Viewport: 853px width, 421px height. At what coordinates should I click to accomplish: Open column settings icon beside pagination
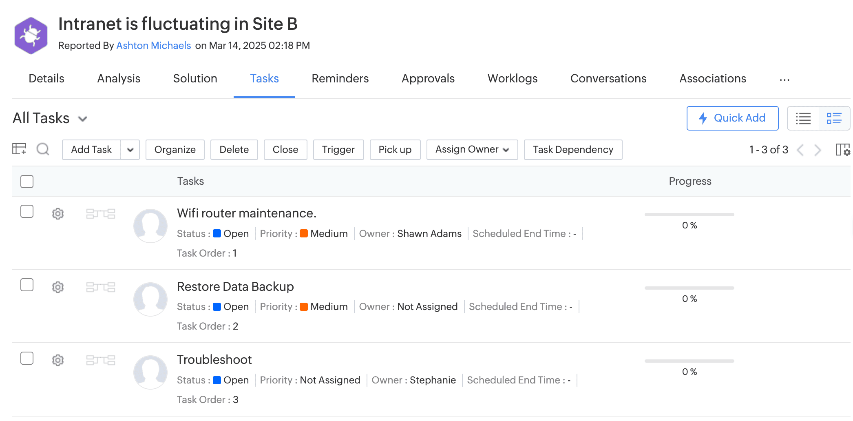(x=842, y=150)
